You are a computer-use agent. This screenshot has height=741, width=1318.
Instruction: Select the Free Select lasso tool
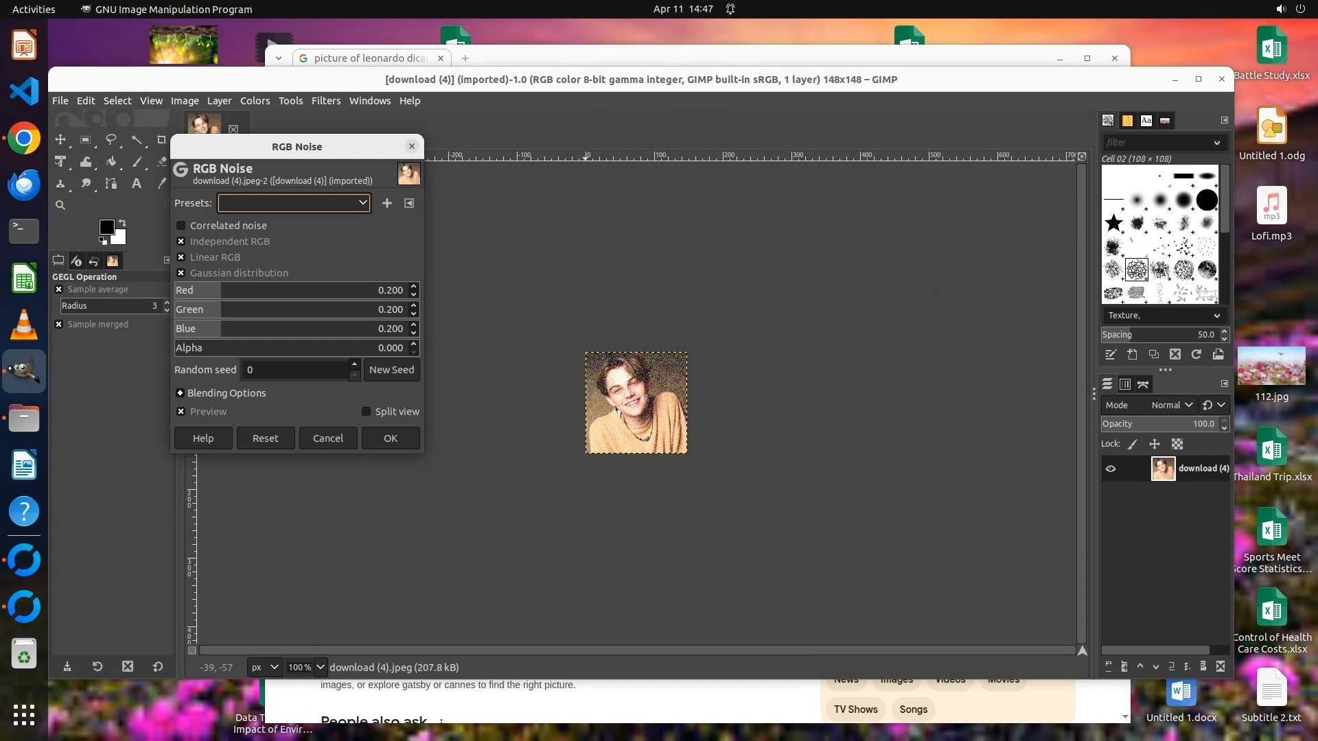click(111, 139)
